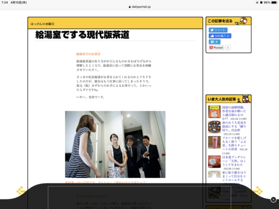279x209 pixels.
Task: Open the red Buddha machine package thumbnail
Action: [x=214, y=162]
